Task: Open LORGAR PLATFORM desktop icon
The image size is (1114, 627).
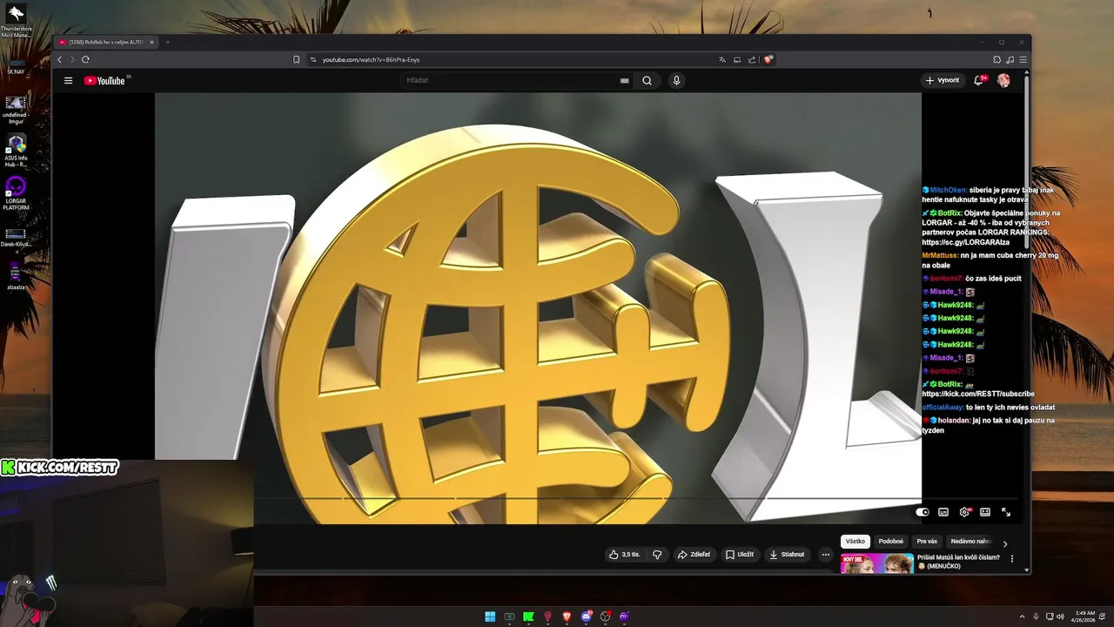Action: [16, 193]
